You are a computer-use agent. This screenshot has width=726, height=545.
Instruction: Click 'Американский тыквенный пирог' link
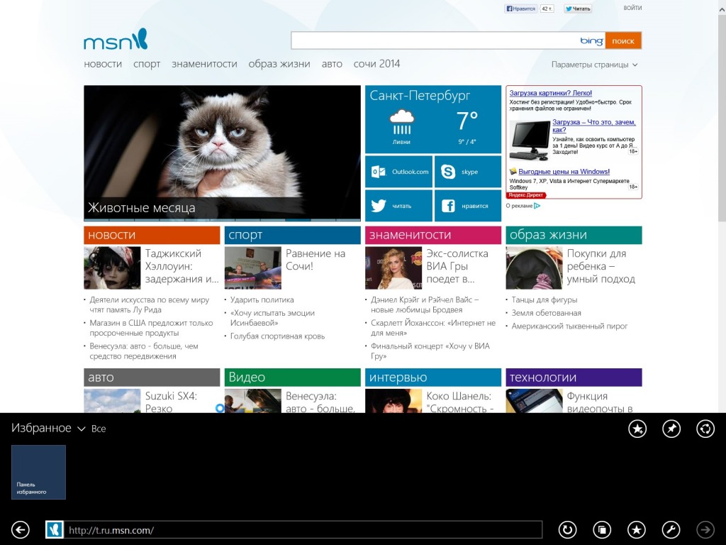569,326
